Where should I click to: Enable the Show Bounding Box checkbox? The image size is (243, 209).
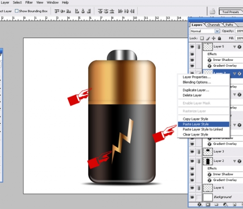pyautogui.click(x=17, y=11)
